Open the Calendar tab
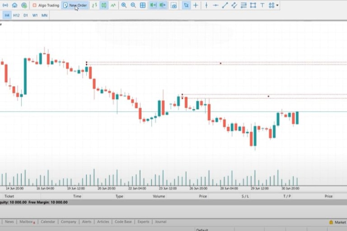 (48, 222)
